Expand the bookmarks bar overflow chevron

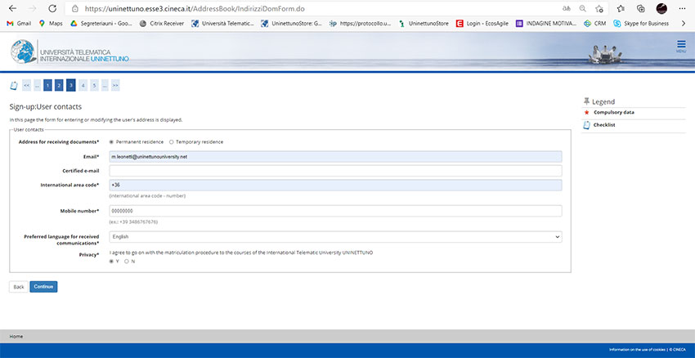tap(683, 23)
